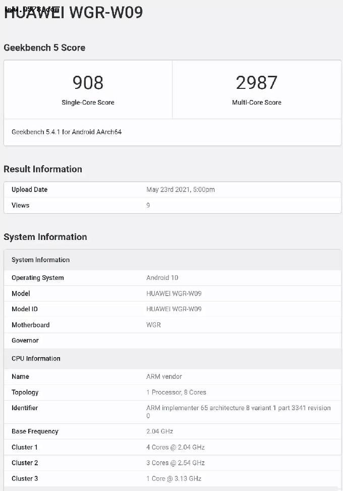Click the Governor row label

point(25,340)
